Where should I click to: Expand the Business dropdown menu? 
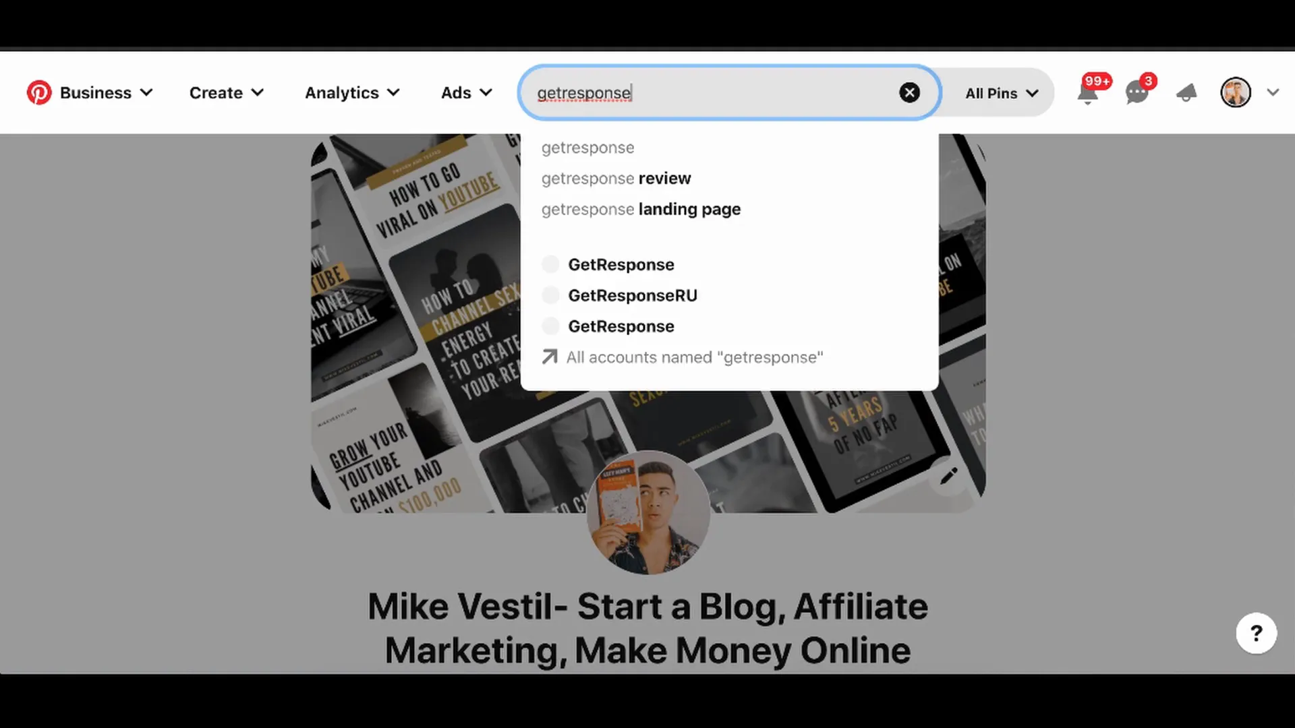point(106,92)
